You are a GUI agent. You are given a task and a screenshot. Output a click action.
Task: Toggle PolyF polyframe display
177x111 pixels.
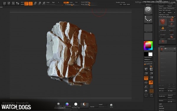tap(151, 87)
